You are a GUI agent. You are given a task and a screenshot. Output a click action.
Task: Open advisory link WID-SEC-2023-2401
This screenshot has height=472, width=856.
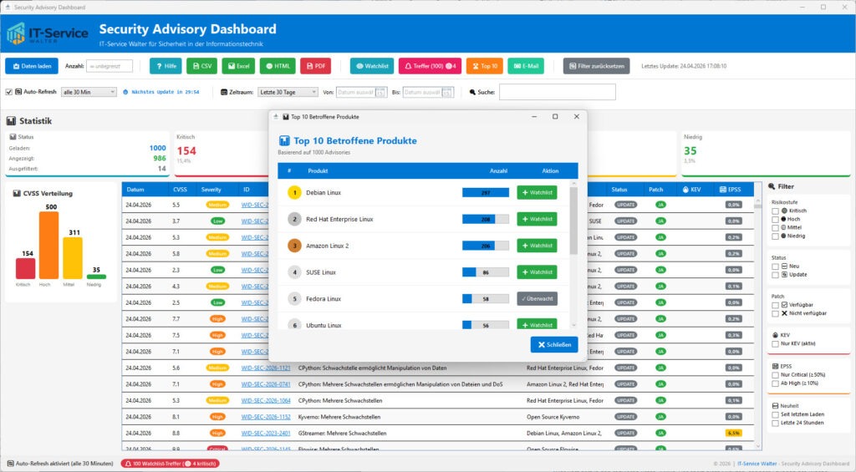click(x=266, y=434)
